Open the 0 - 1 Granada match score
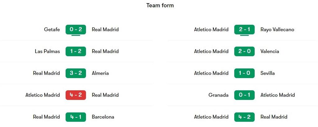Screen dimensions: 318x127 pos(244,95)
